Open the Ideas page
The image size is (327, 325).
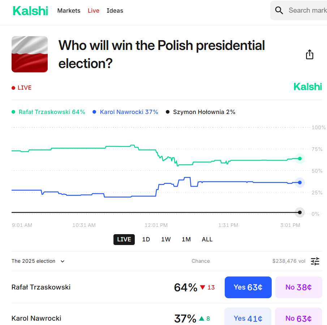pyautogui.click(x=115, y=11)
